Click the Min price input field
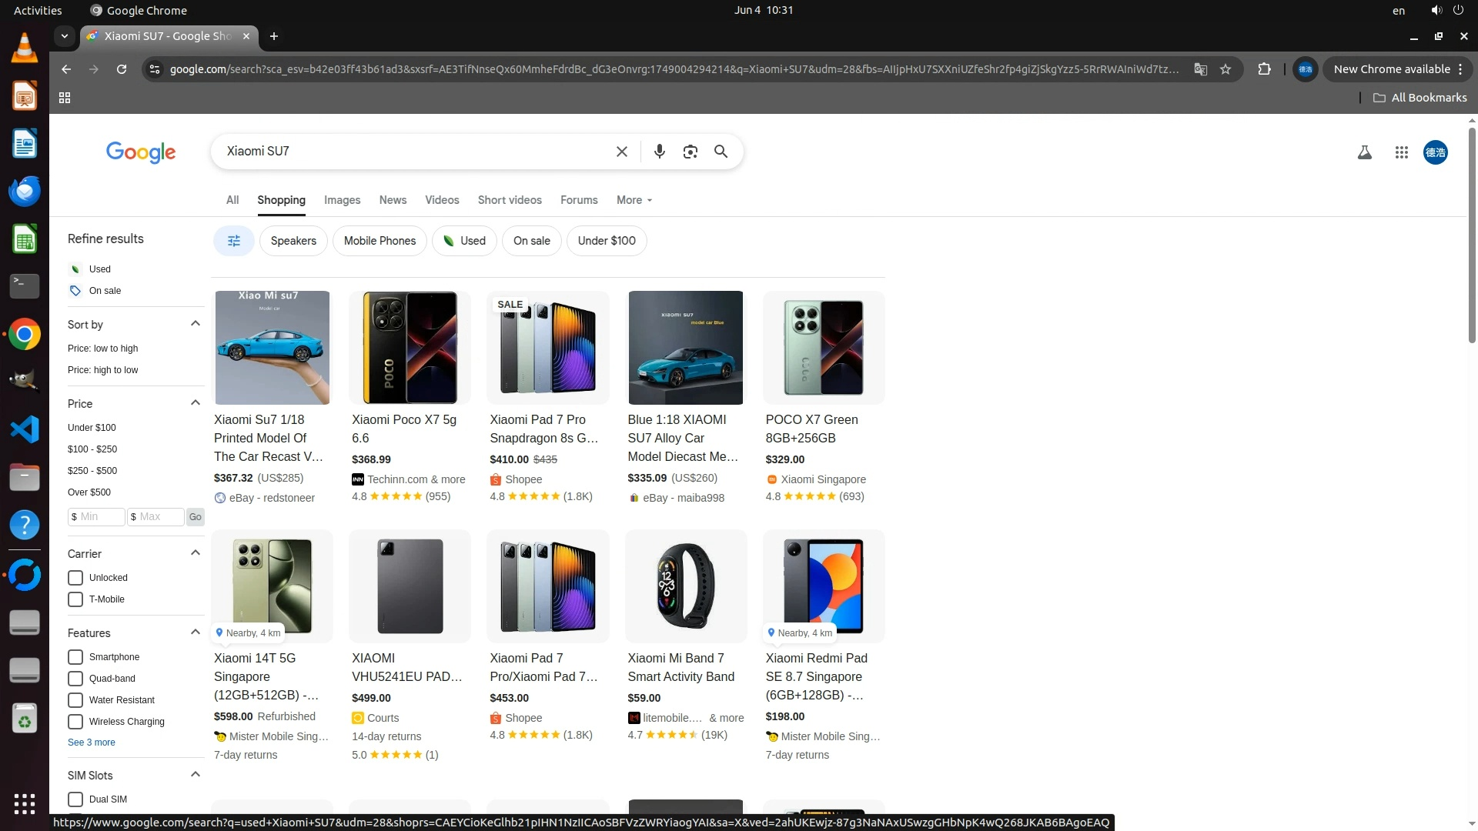 pos(99,517)
